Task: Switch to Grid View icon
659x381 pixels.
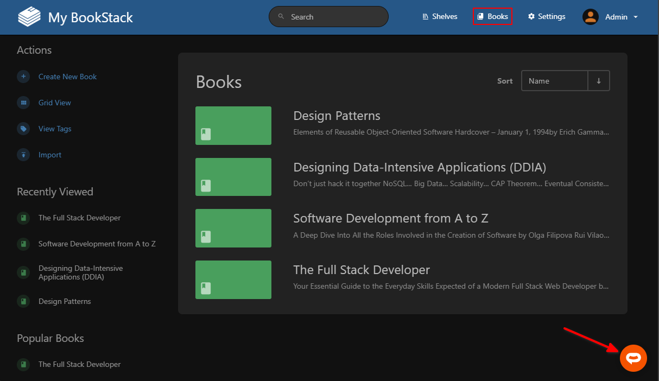Action: pyautogui.click(x=23, y=103)
